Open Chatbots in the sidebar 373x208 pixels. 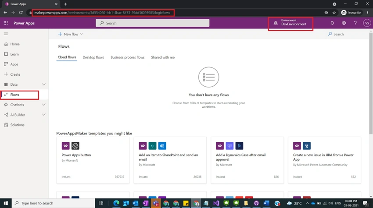pyautogui.click(x=17, y=105)
